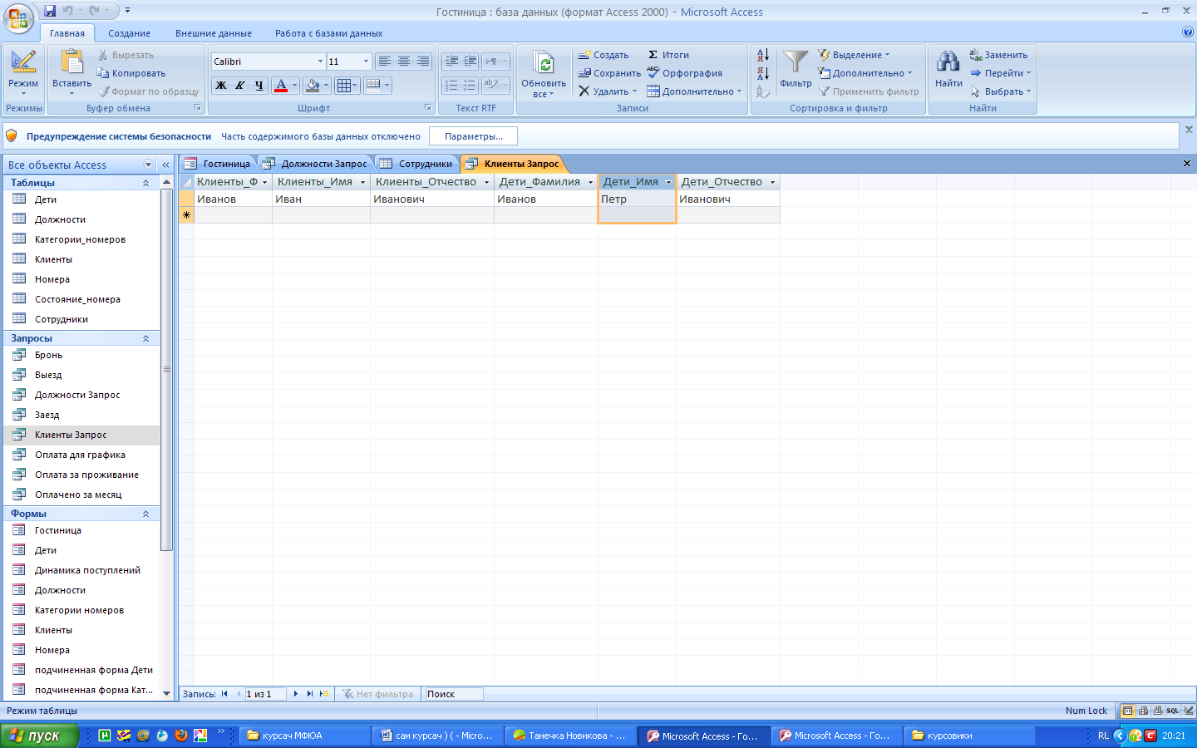Collapse the Таблицы group

pyautogui.click(x=145, y=183)
